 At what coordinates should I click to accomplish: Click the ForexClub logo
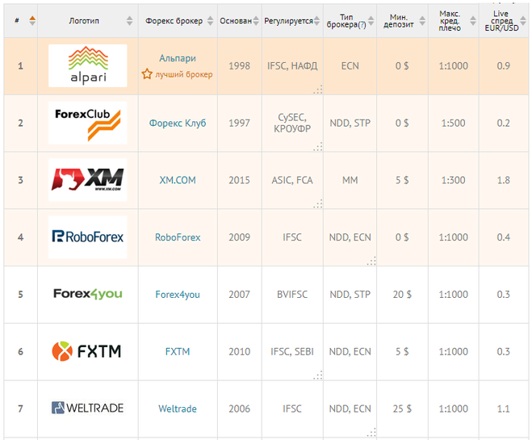(88, 123)
